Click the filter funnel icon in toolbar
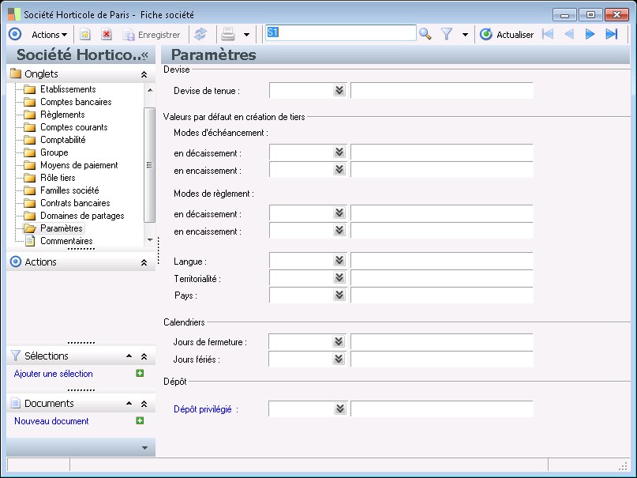Viewport: 637px width, 478px height. [447, 34]
